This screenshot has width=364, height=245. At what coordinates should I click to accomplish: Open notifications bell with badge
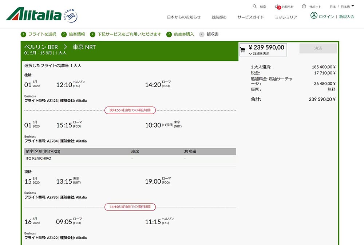[x=277, y=7]
